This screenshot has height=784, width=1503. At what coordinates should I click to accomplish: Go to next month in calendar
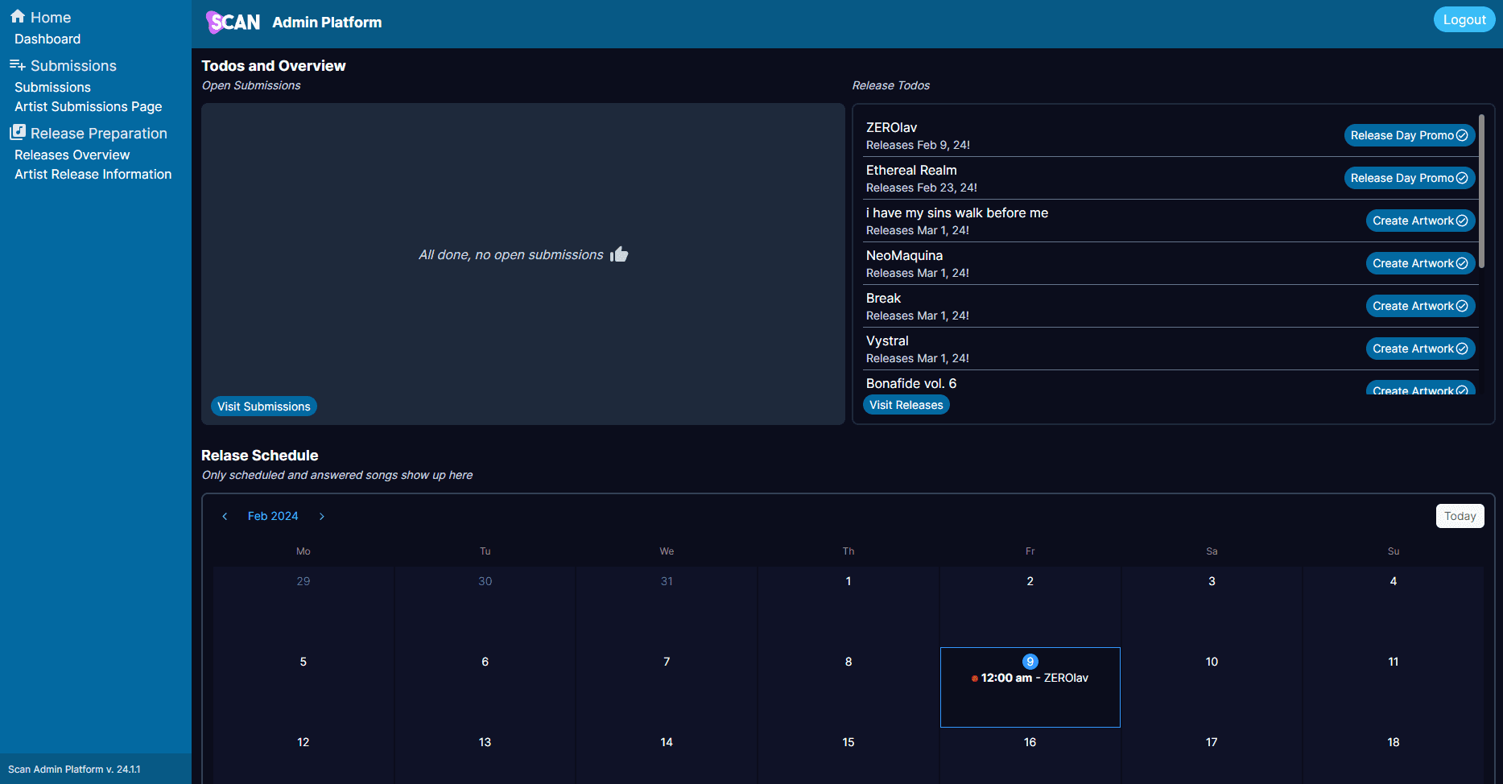click(321, 516)
